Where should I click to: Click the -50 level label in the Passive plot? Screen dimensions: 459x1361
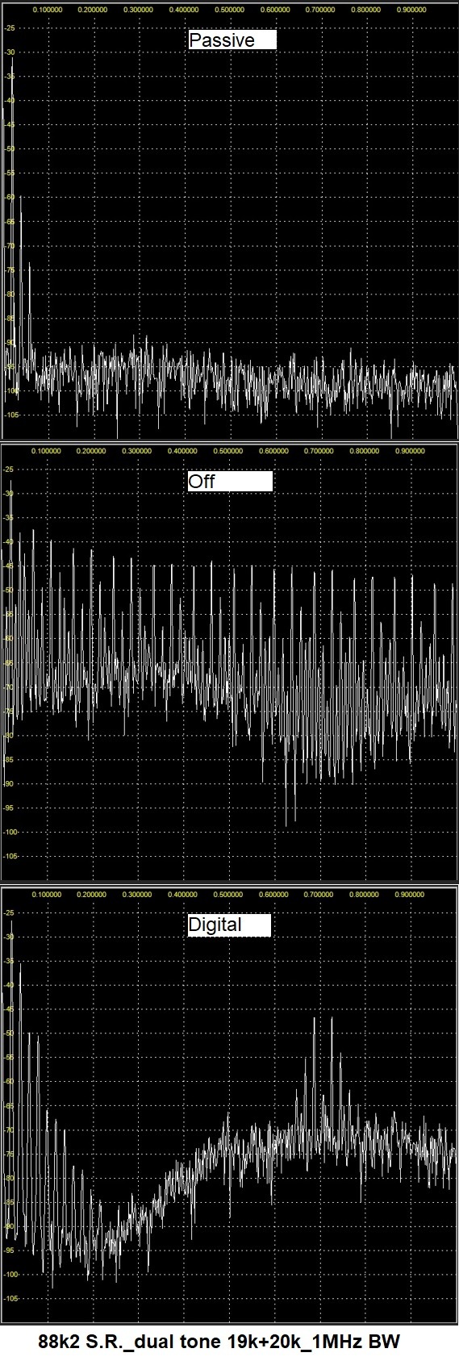coord(10,149)
